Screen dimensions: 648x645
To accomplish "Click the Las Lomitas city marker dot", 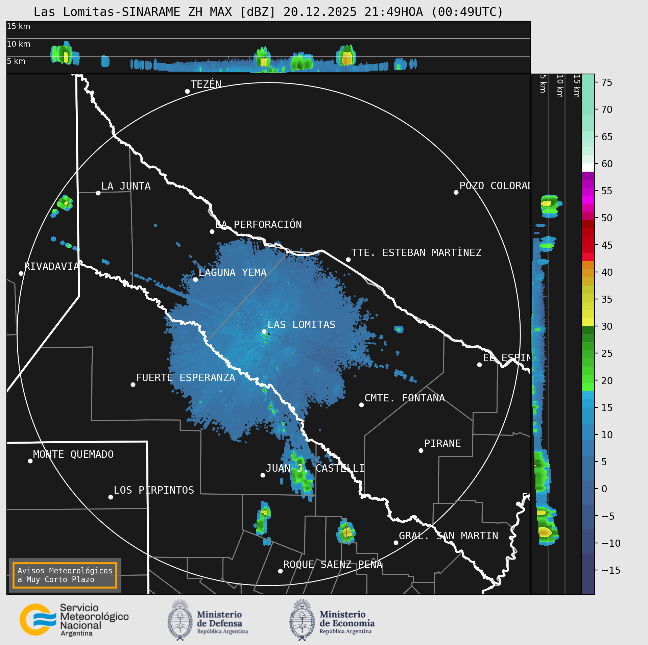I will [264, 331].
